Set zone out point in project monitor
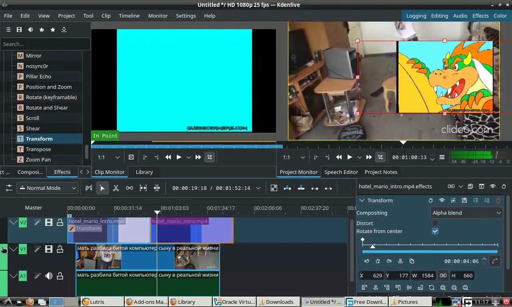This screenshot has width=512, height=307. (x=327, y=157)
